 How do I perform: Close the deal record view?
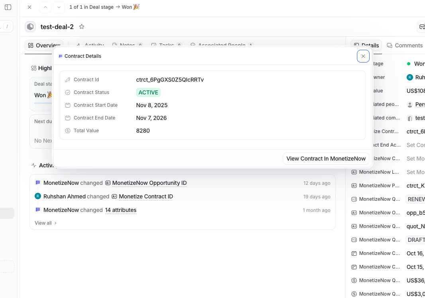[29, 7]
